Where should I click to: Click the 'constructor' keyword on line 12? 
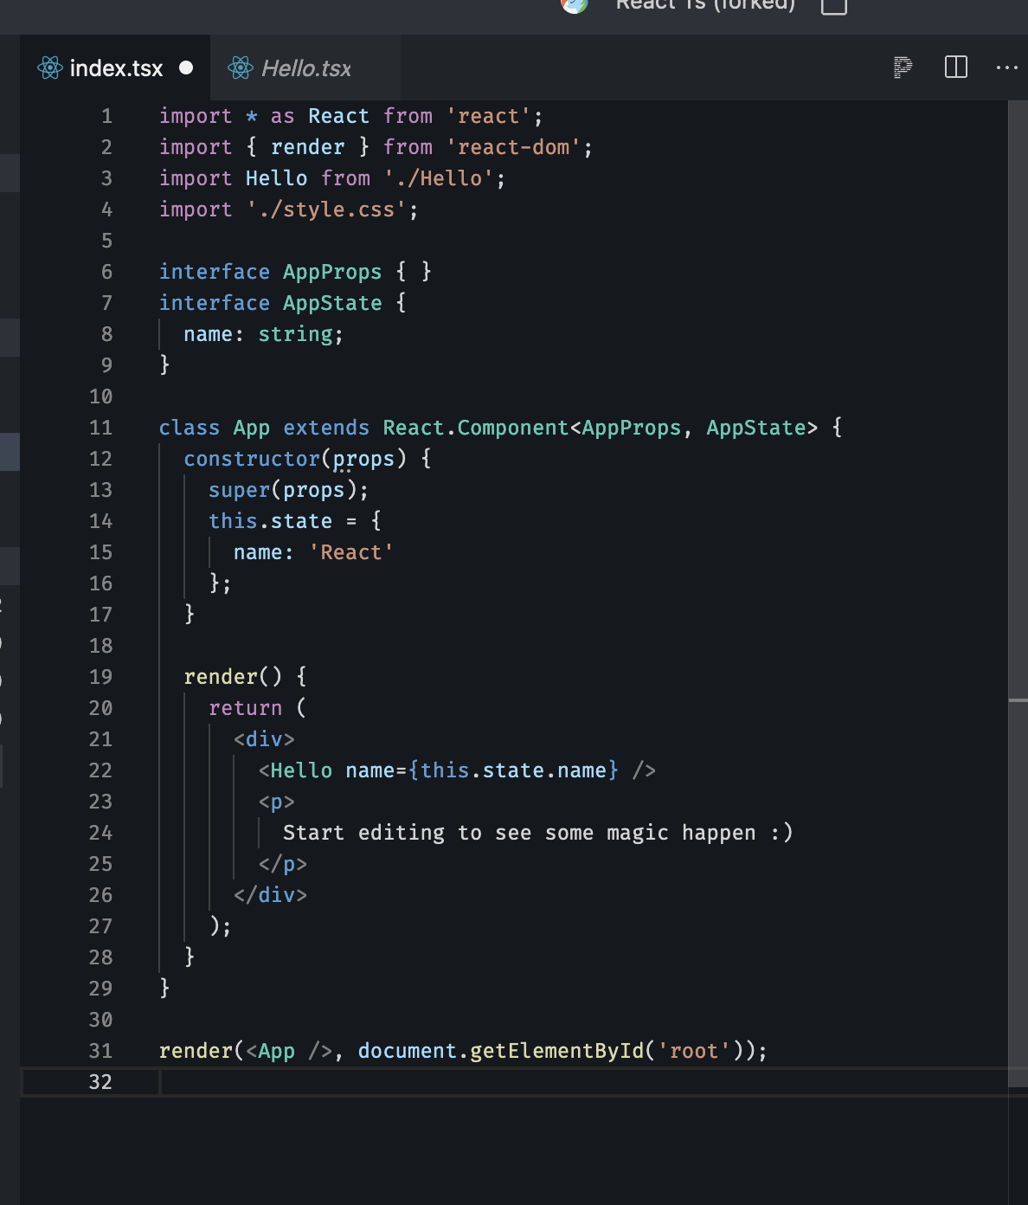point(252,459)
